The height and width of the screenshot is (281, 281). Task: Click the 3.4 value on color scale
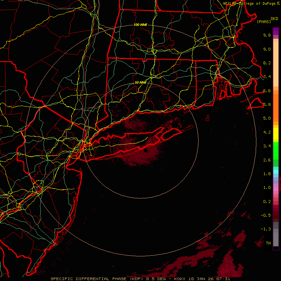click(x=267, y=146)
